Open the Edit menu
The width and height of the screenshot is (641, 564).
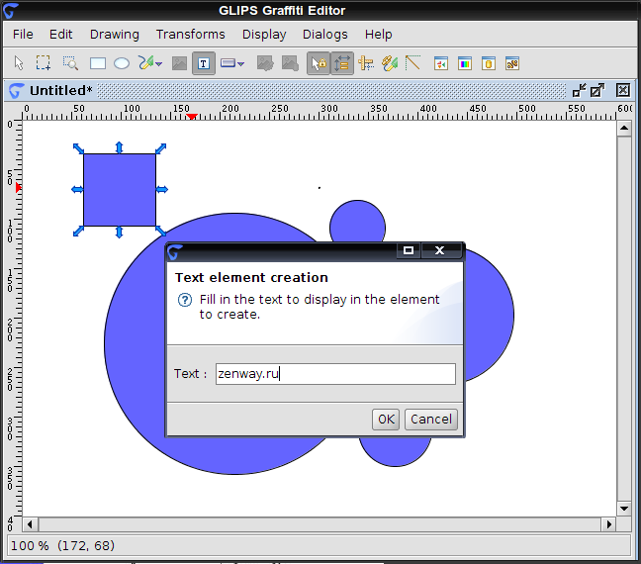[x=61, y=35]
